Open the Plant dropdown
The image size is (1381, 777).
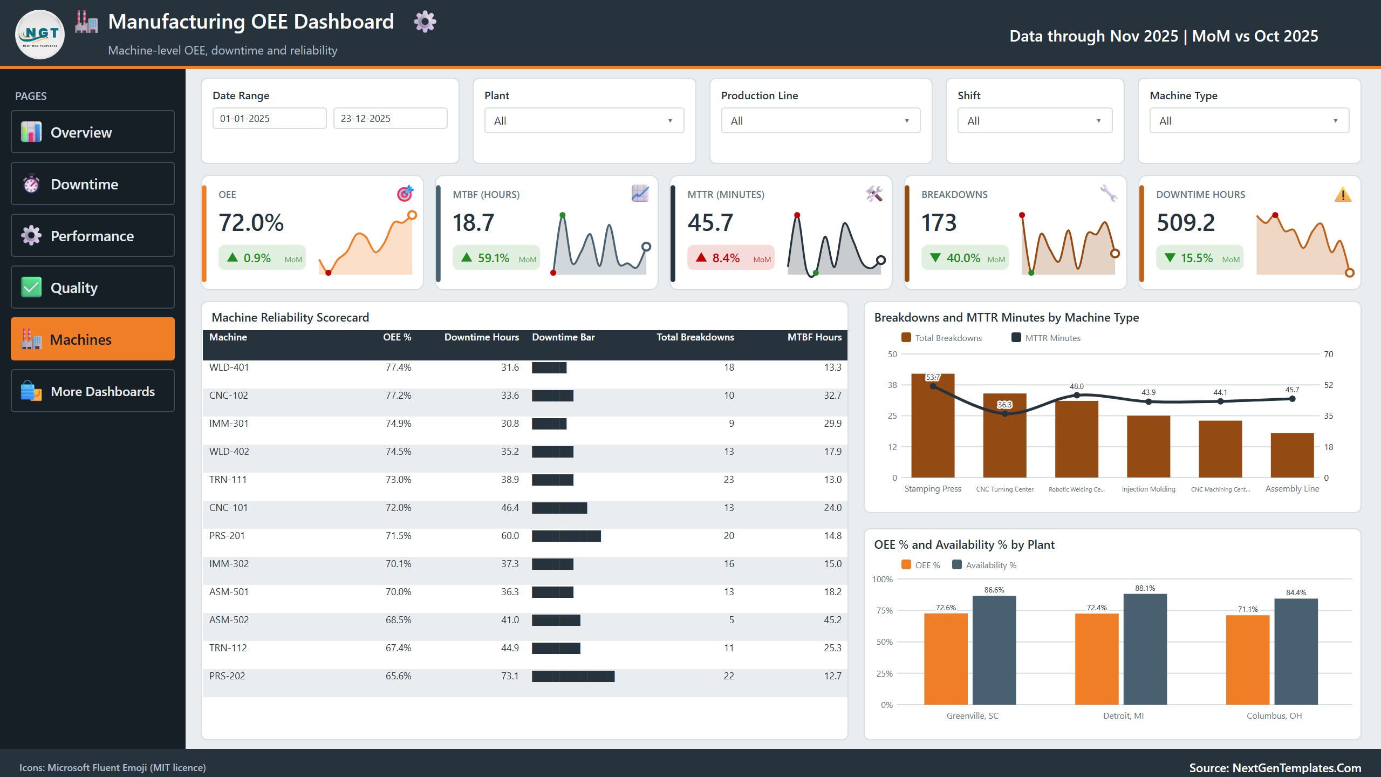click(x=584, y=120)
